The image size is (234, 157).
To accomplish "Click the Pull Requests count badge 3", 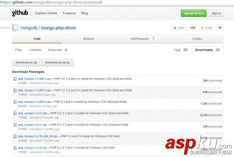I will tap(153, 38).
